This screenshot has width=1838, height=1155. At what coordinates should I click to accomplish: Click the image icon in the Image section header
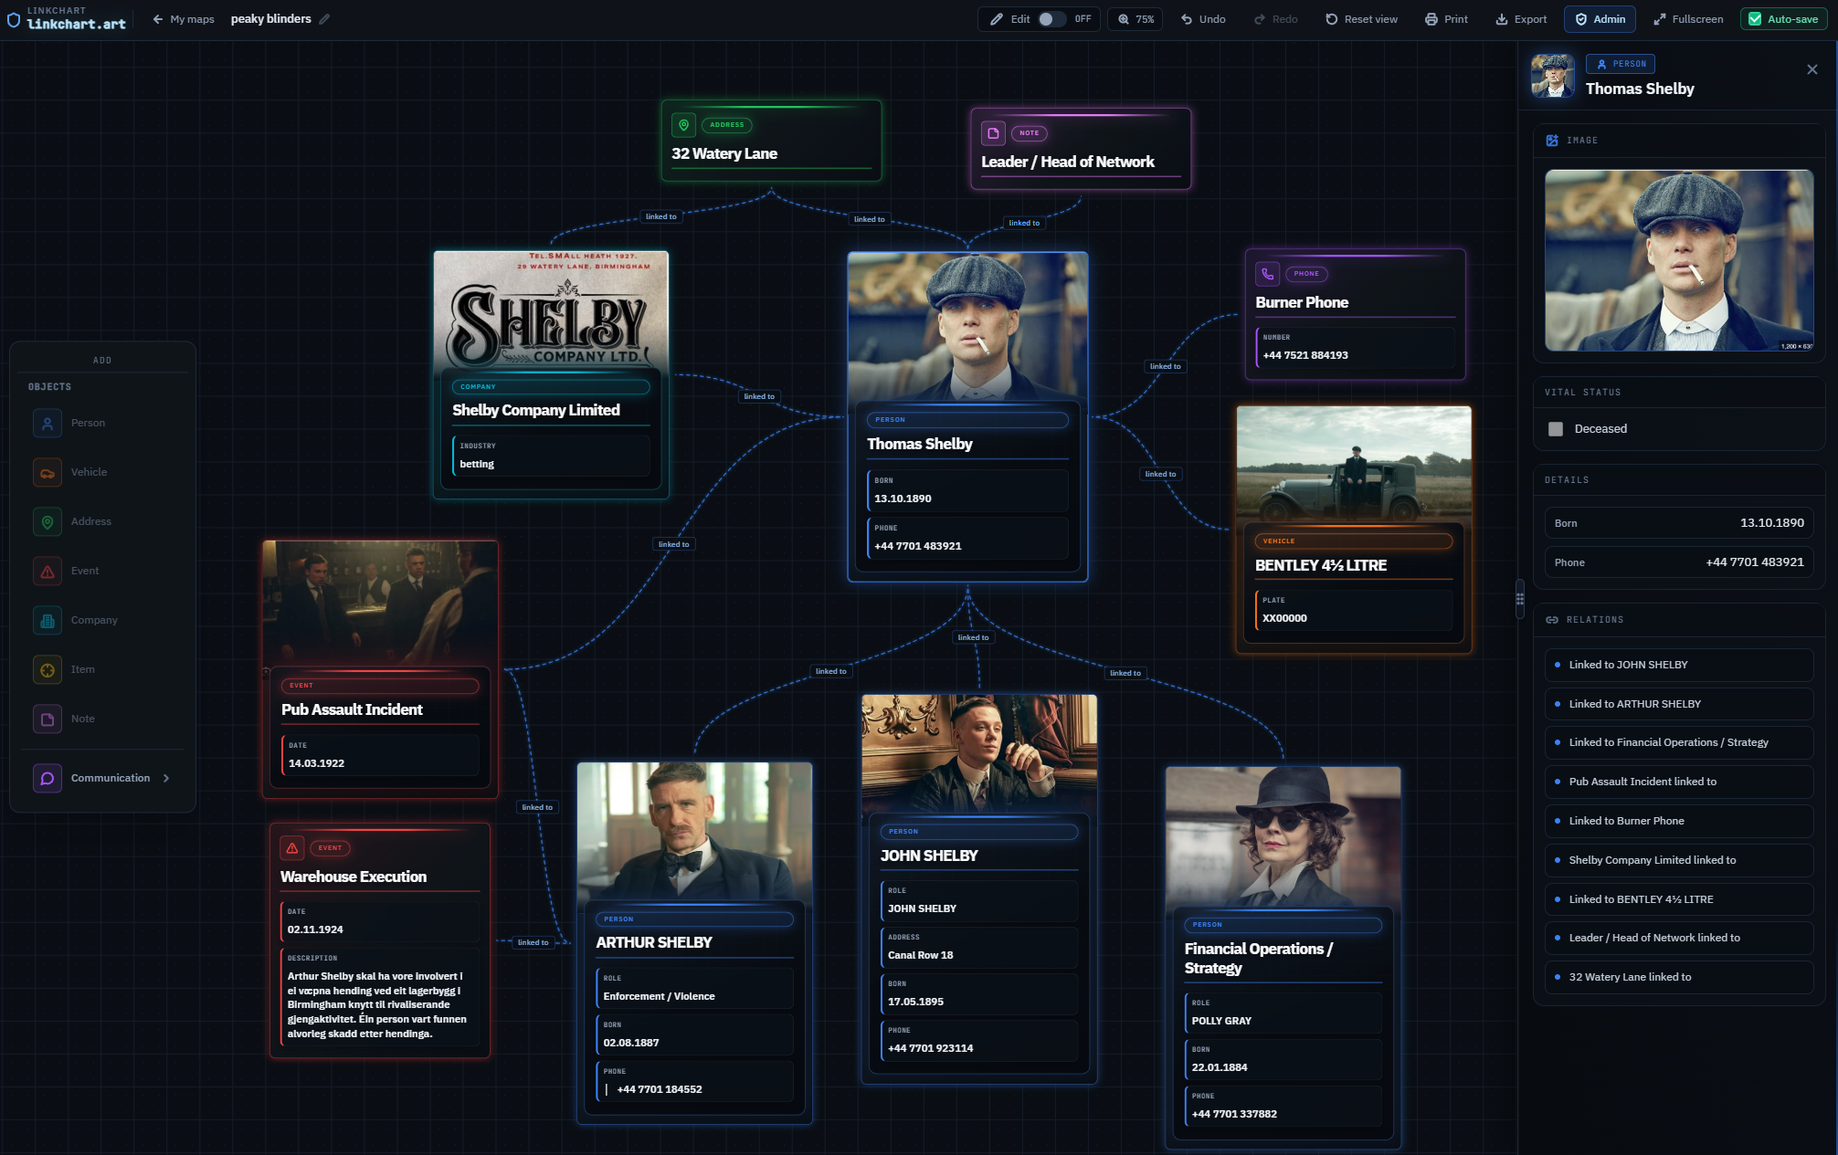pos(1552,141)
